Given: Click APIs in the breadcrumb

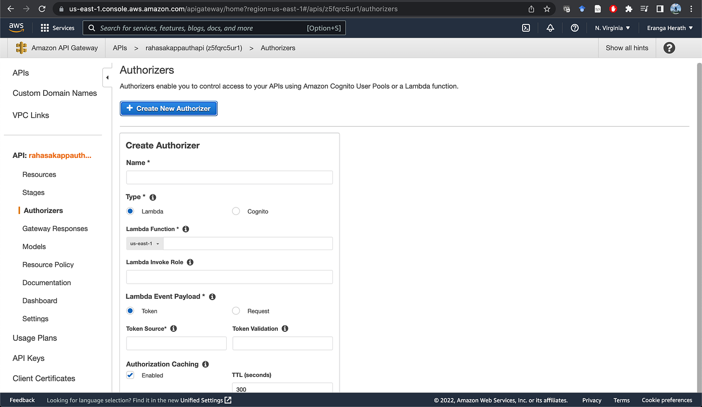Looking at the screenshot, I should tap(120, 48).
